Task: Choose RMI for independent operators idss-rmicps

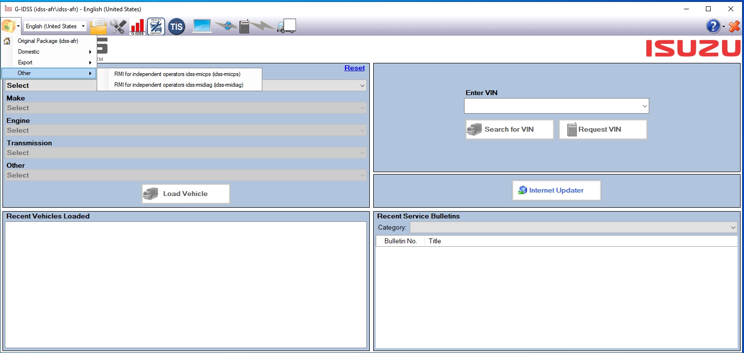Action: pyautogui.click(x=179, y=74)
